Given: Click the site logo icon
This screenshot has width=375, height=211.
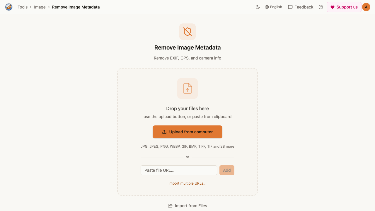Looking at the screenshot, I should tap(9, 7).
